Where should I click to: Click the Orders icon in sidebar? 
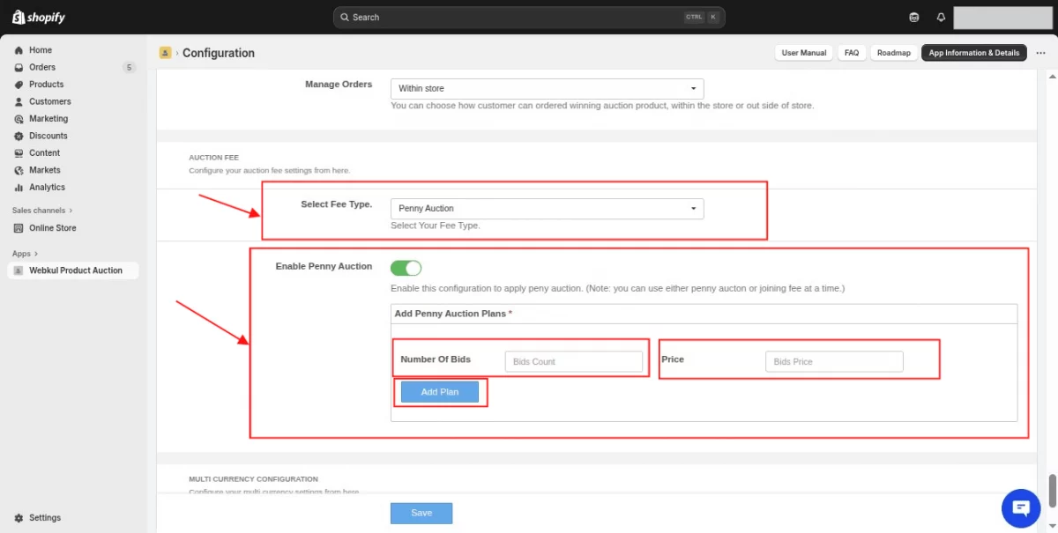click(19, 67)
